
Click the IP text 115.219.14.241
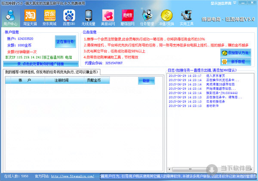29,57
